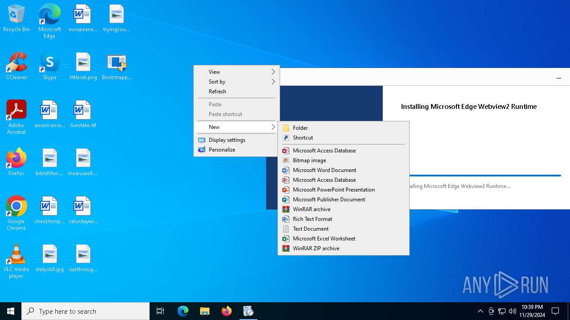Open the notification center icon
The image size is (570, 320).
555,311
